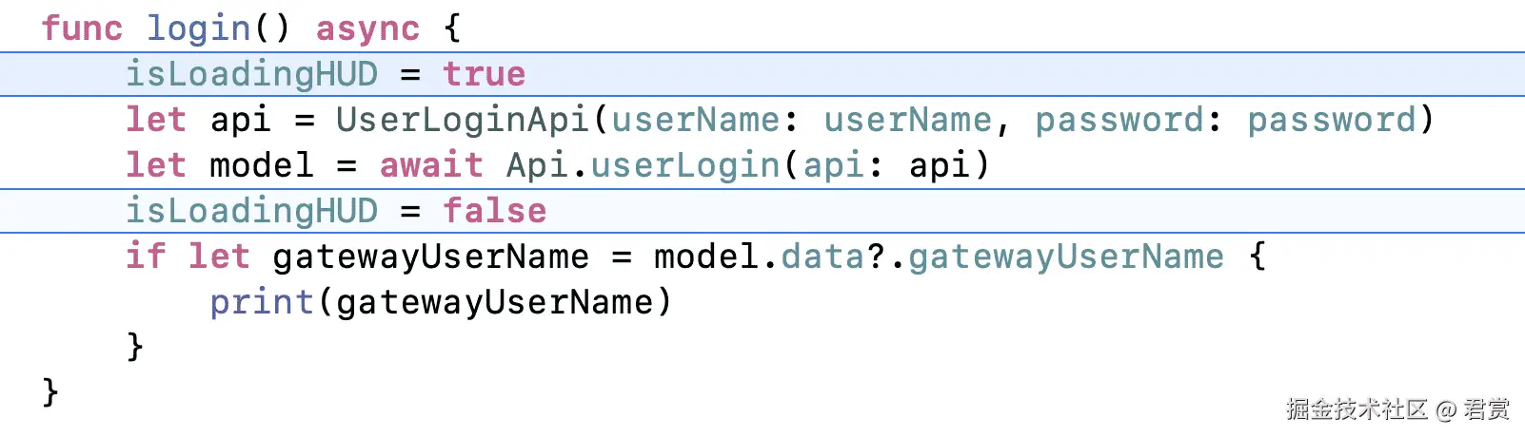This screenshot has height=437, width=1525.
Task: Click the userLogin method name
Action: click(685, 165)
